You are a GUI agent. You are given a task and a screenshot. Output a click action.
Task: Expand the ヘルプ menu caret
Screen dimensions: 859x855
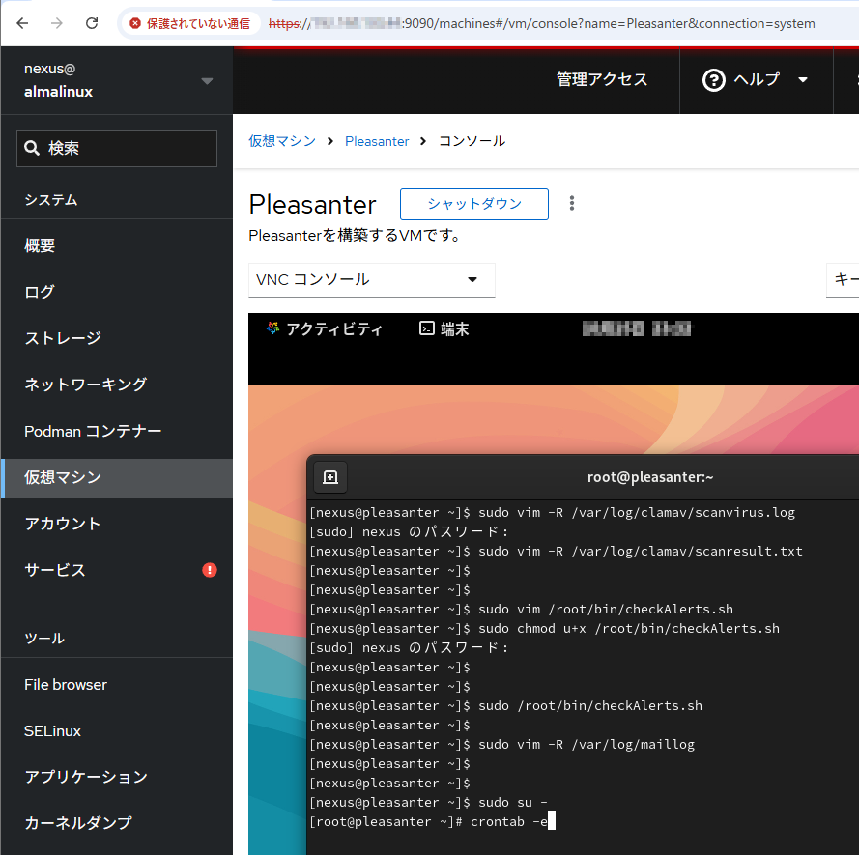[x=802, y=80]
